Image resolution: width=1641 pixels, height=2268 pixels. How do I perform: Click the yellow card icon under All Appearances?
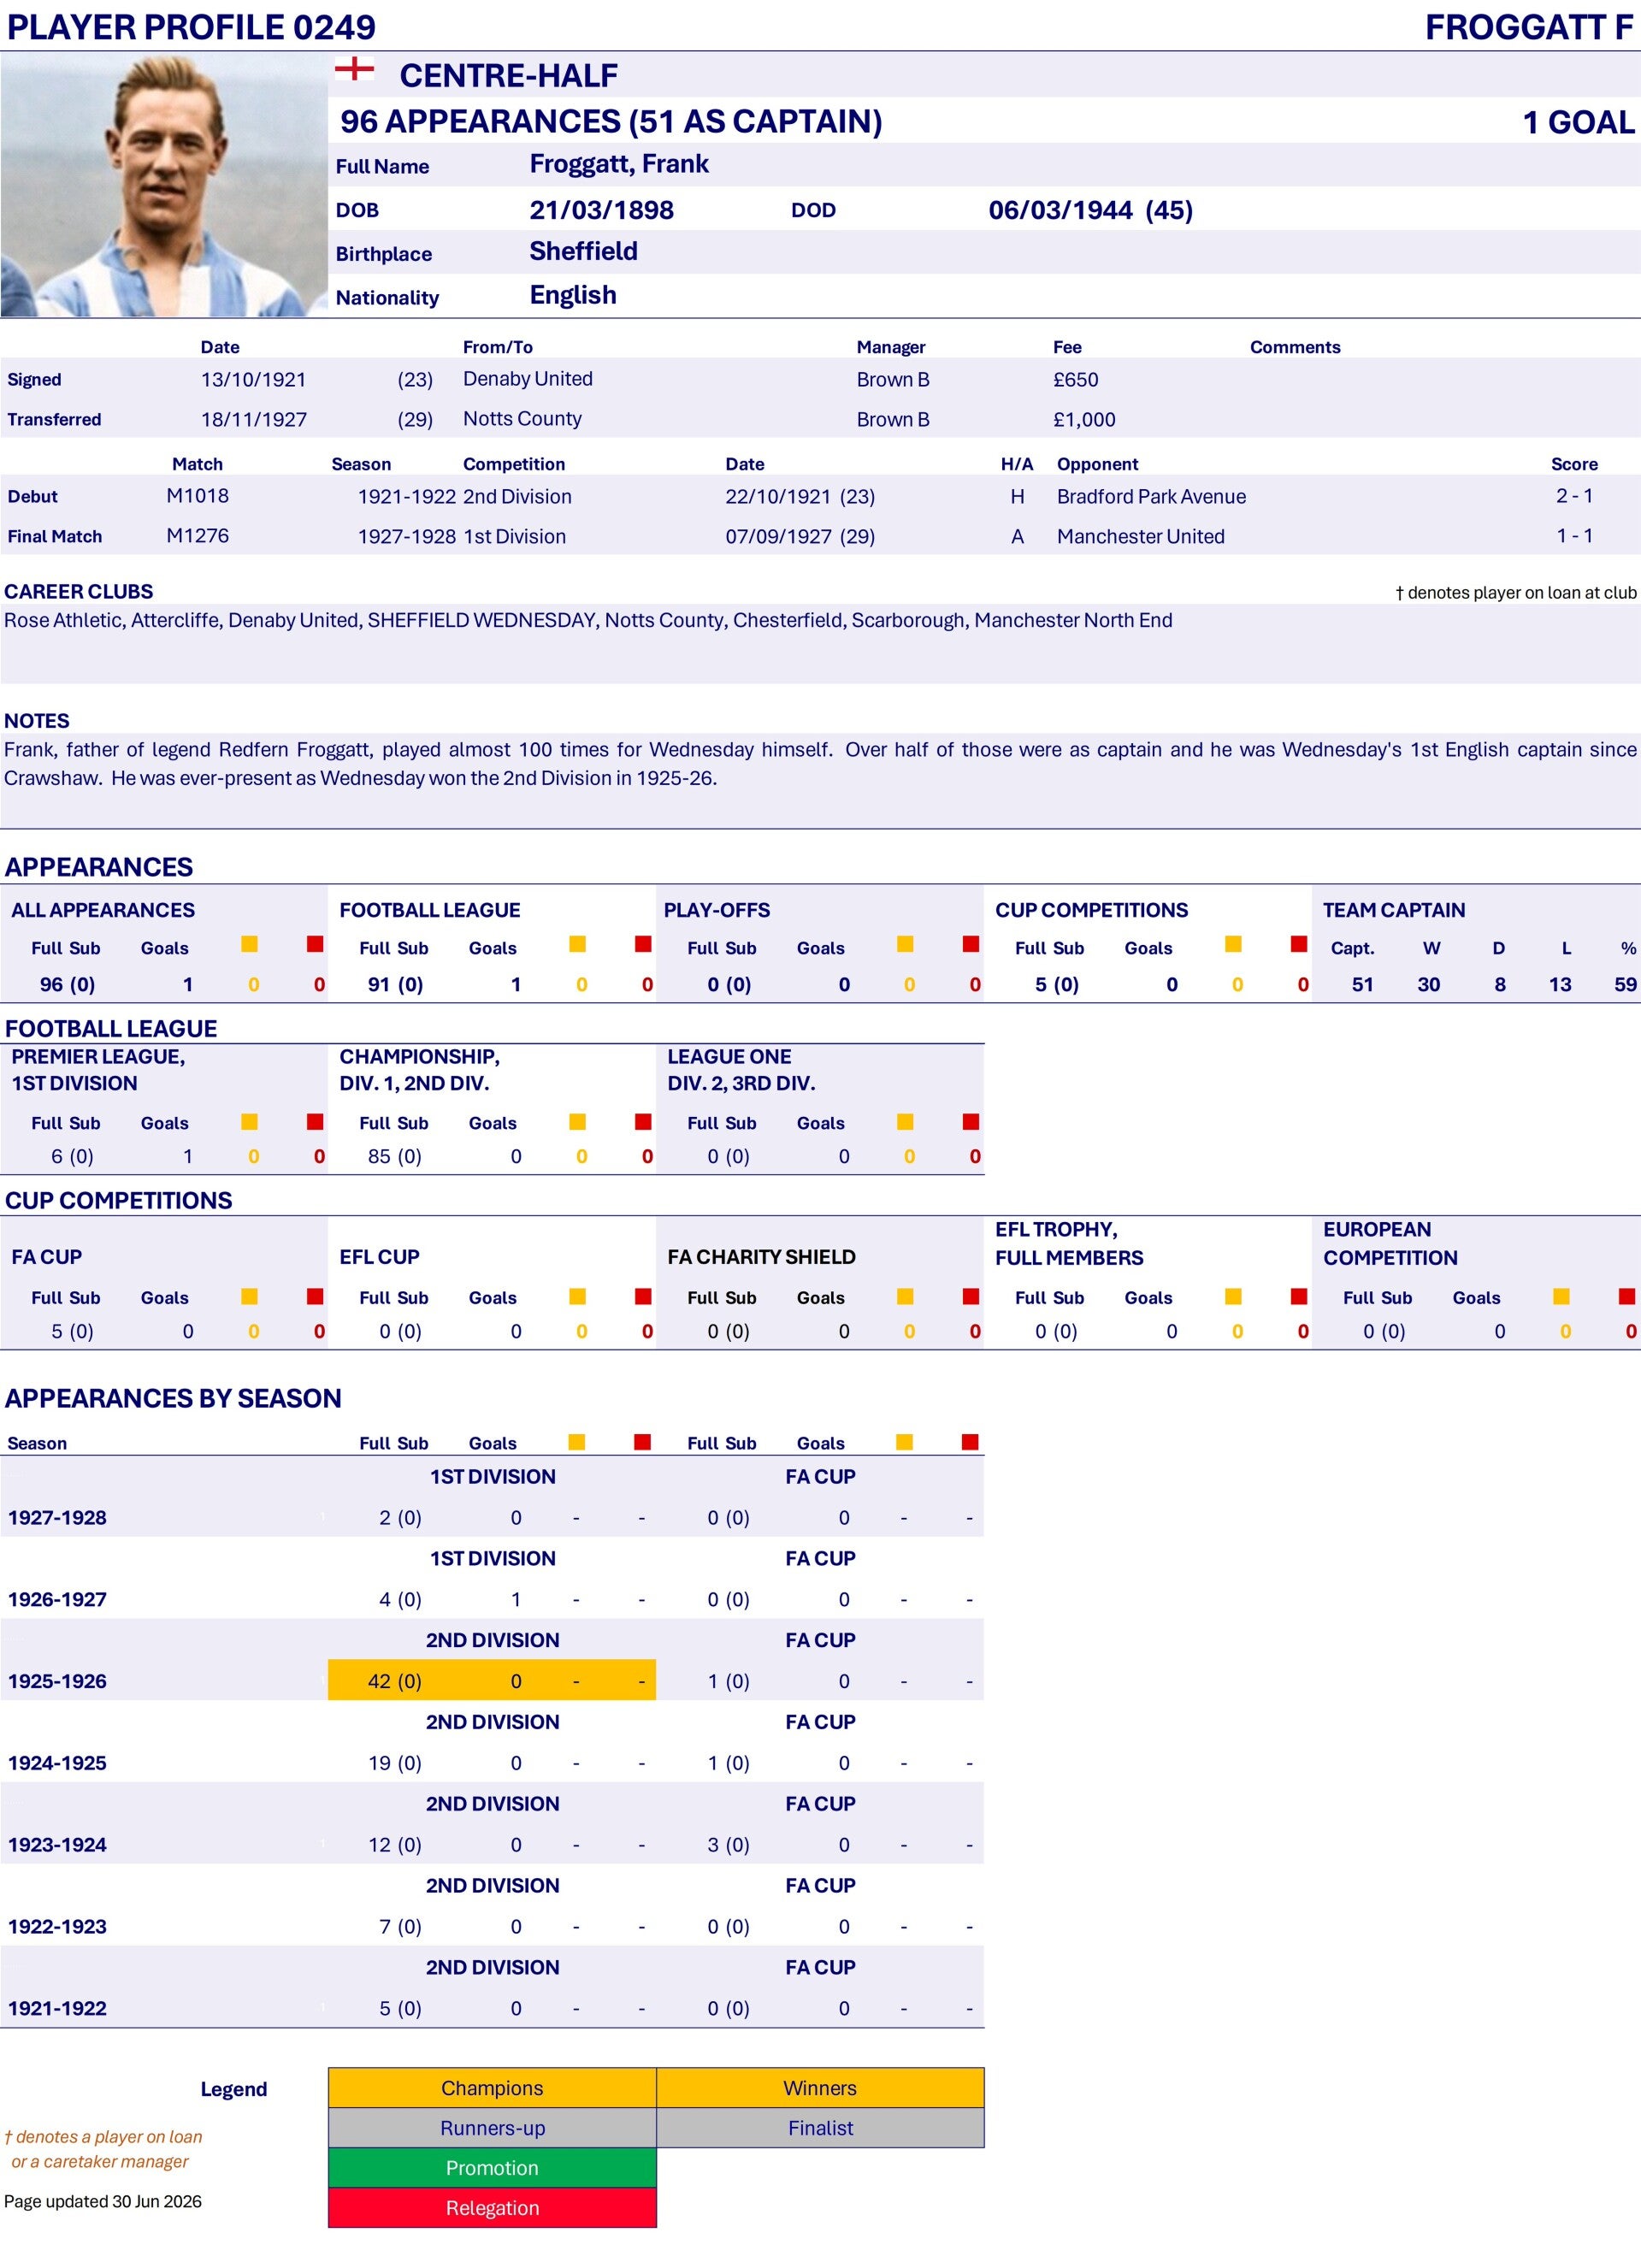point(250,944)
